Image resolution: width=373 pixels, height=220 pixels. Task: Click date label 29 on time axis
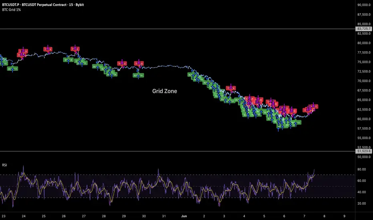(x=124, y=216)
